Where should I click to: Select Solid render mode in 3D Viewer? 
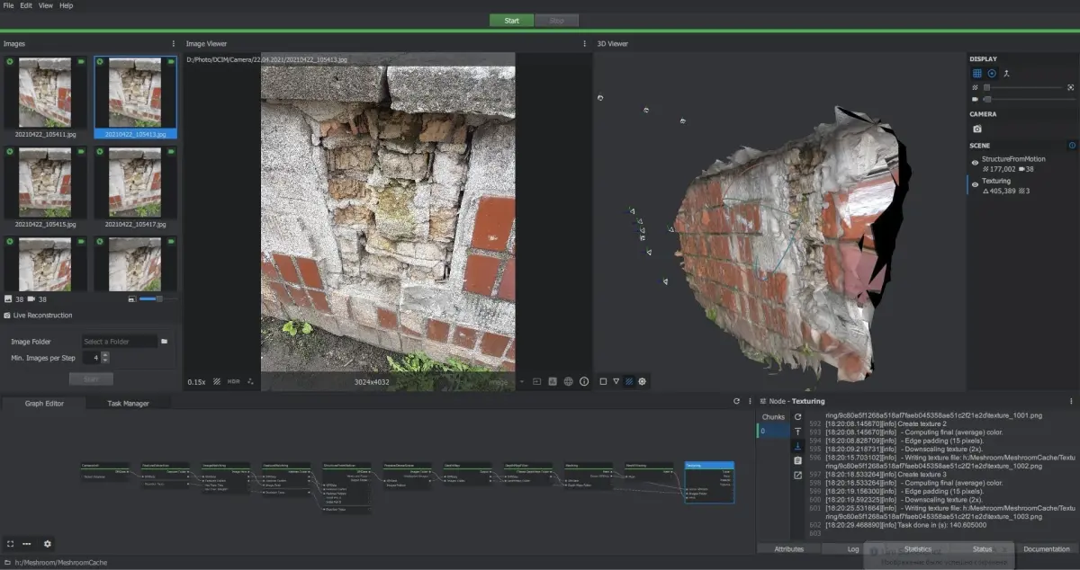[603, 381]
